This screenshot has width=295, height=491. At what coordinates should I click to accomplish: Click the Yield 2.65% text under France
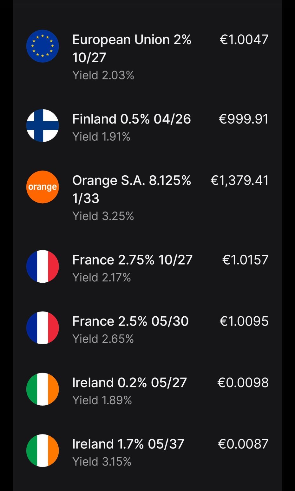(x=103, y=339)
